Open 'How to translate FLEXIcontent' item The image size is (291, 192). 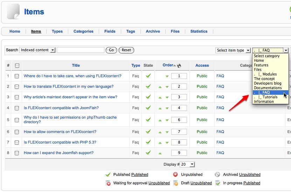(x=69, y=86)
